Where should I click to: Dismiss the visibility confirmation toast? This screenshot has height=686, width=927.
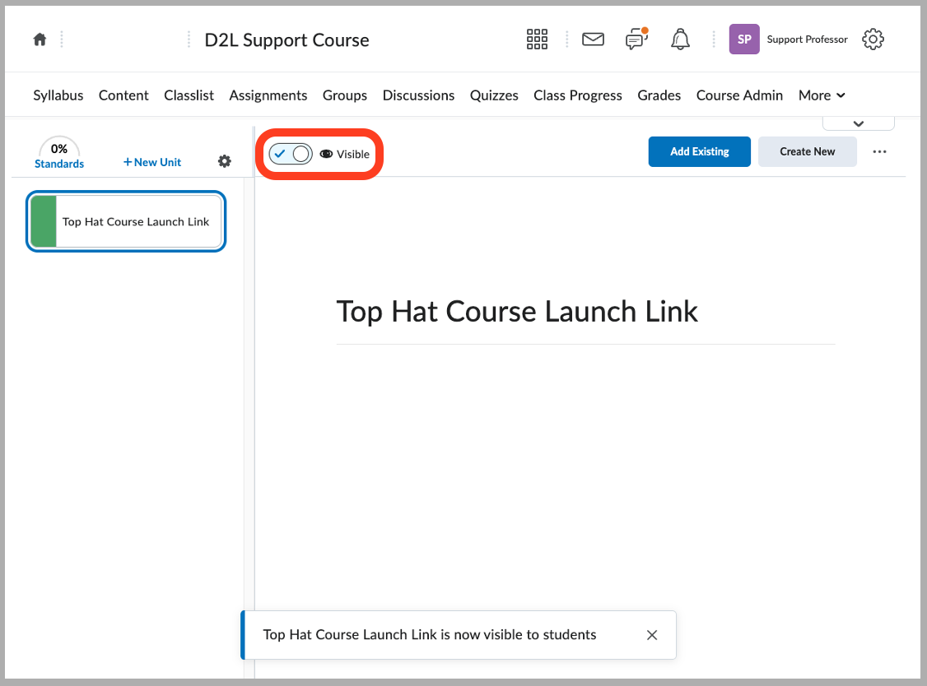tap(651, 634)
